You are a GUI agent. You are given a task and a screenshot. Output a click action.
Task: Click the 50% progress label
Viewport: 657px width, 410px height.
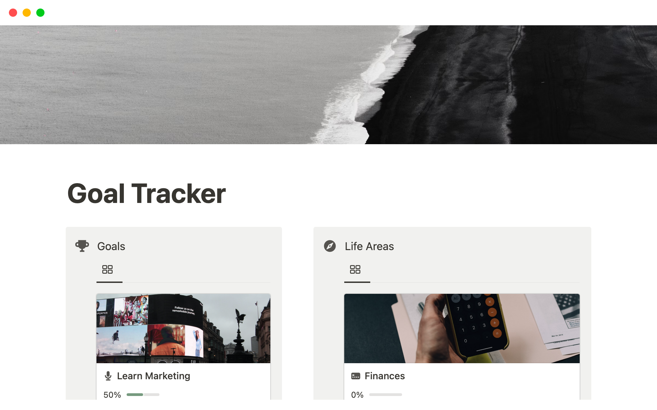(x=112, y=395)
